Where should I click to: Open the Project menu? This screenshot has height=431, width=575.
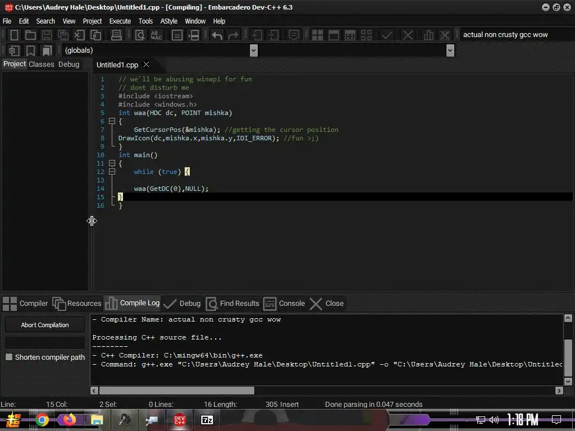click(92, 21)
